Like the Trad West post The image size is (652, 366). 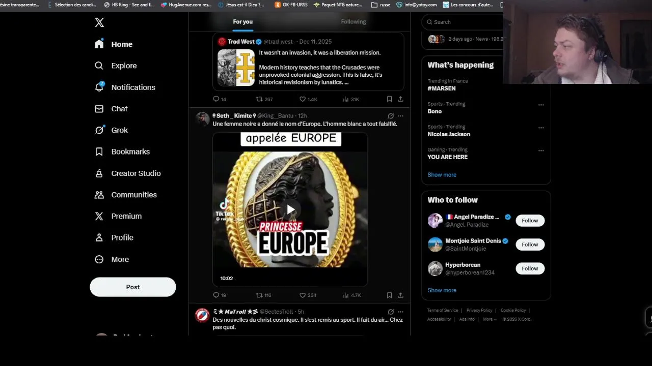tap(308, 99)
